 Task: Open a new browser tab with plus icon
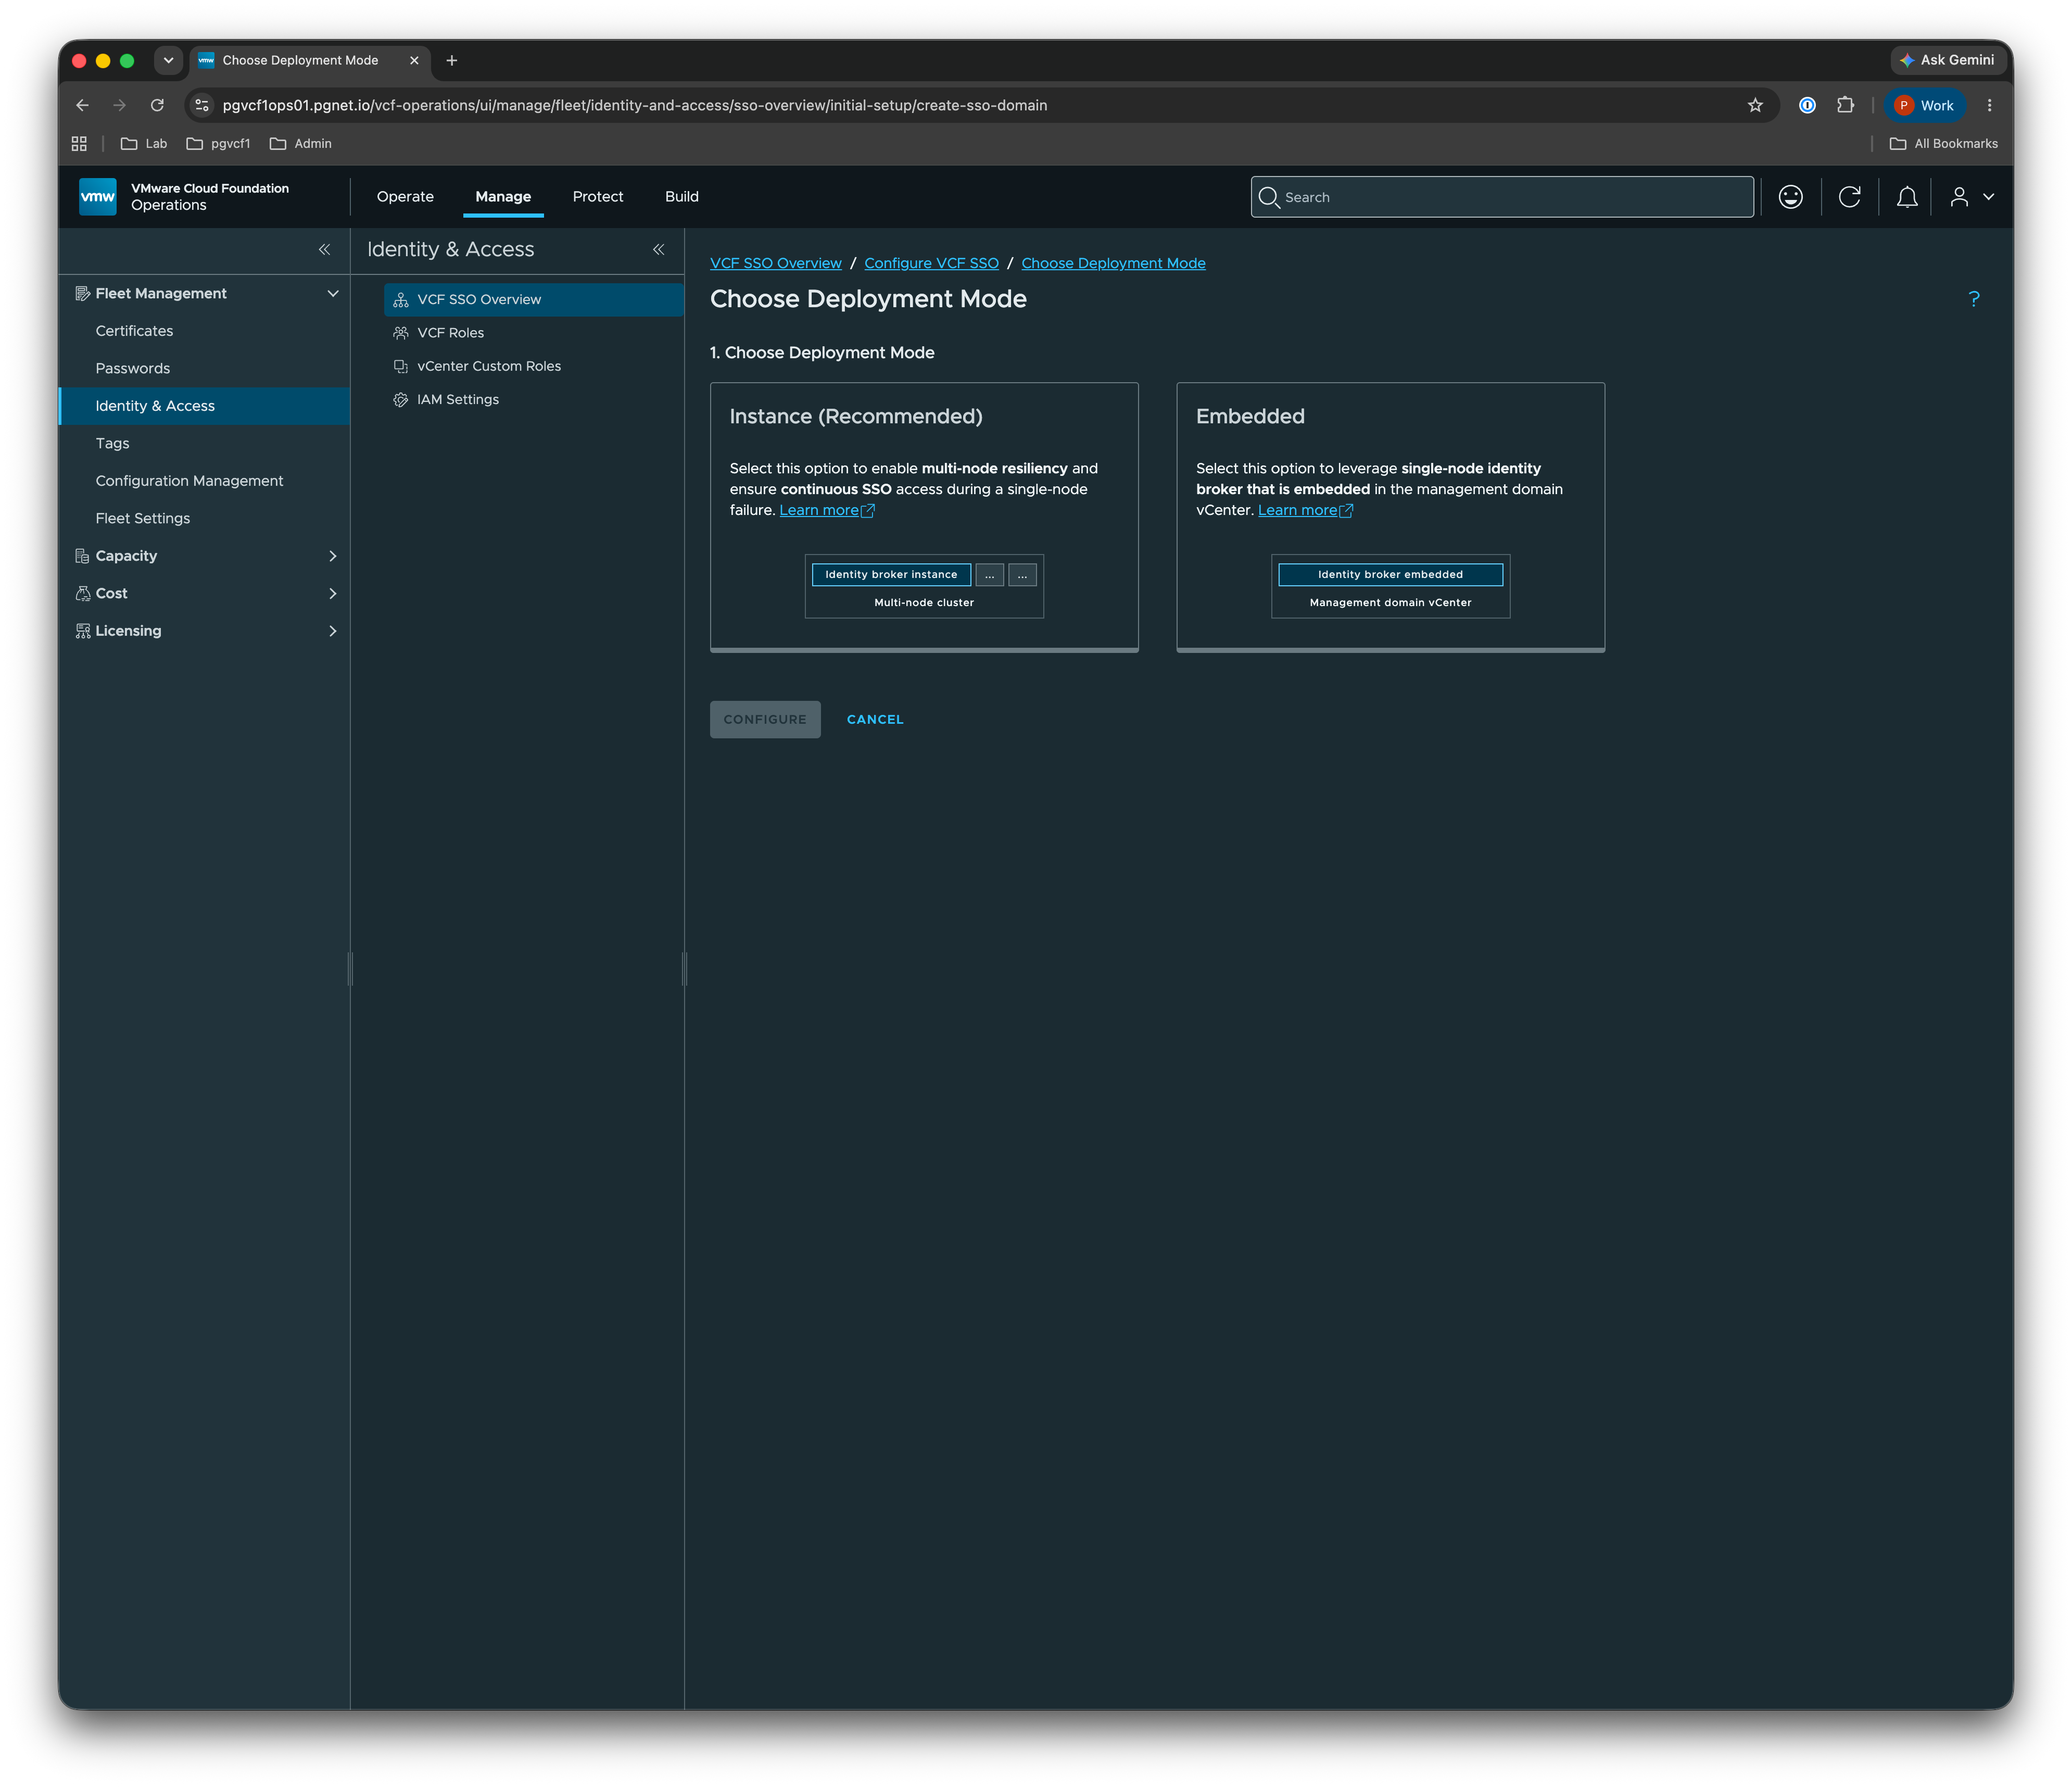(x=452, y=60)
